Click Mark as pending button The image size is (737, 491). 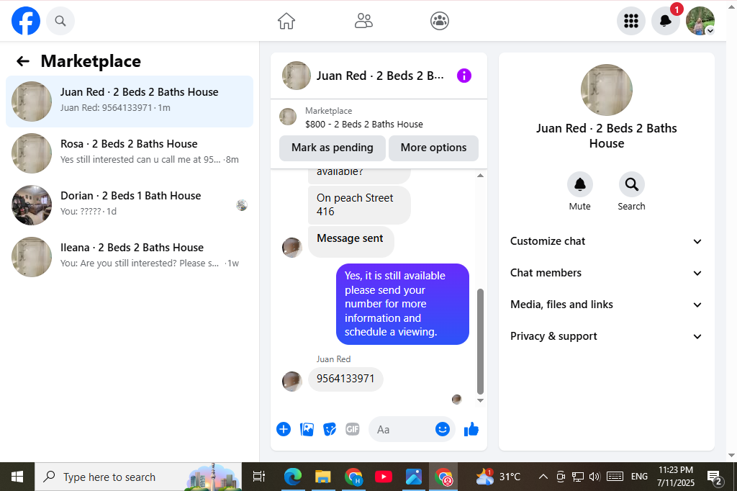point(333,148)
